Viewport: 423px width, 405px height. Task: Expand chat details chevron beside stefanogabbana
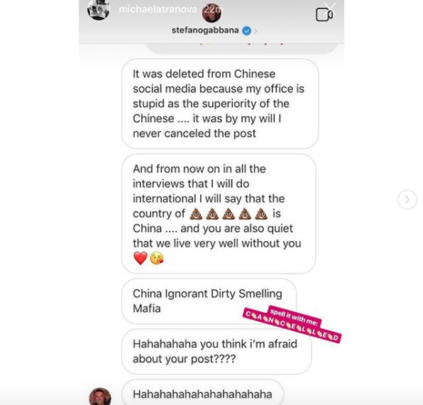coord(256,31)
